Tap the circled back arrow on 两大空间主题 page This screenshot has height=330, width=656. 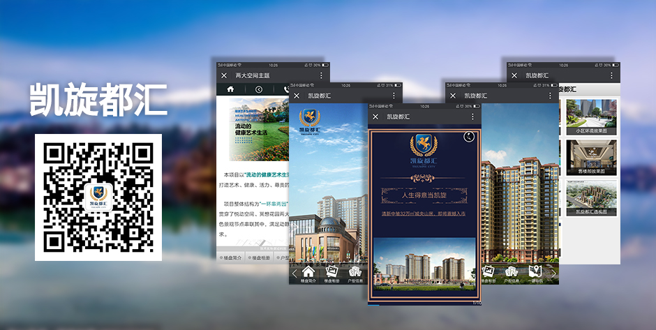pos(258,89)
